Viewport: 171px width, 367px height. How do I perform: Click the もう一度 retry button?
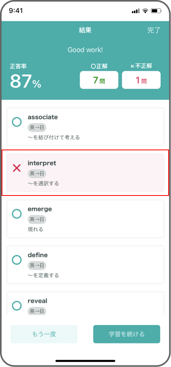[44, 334]
